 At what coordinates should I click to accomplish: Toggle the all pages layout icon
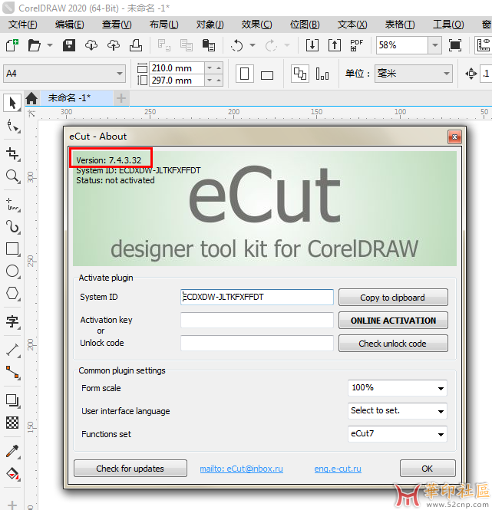coord(300,74)
